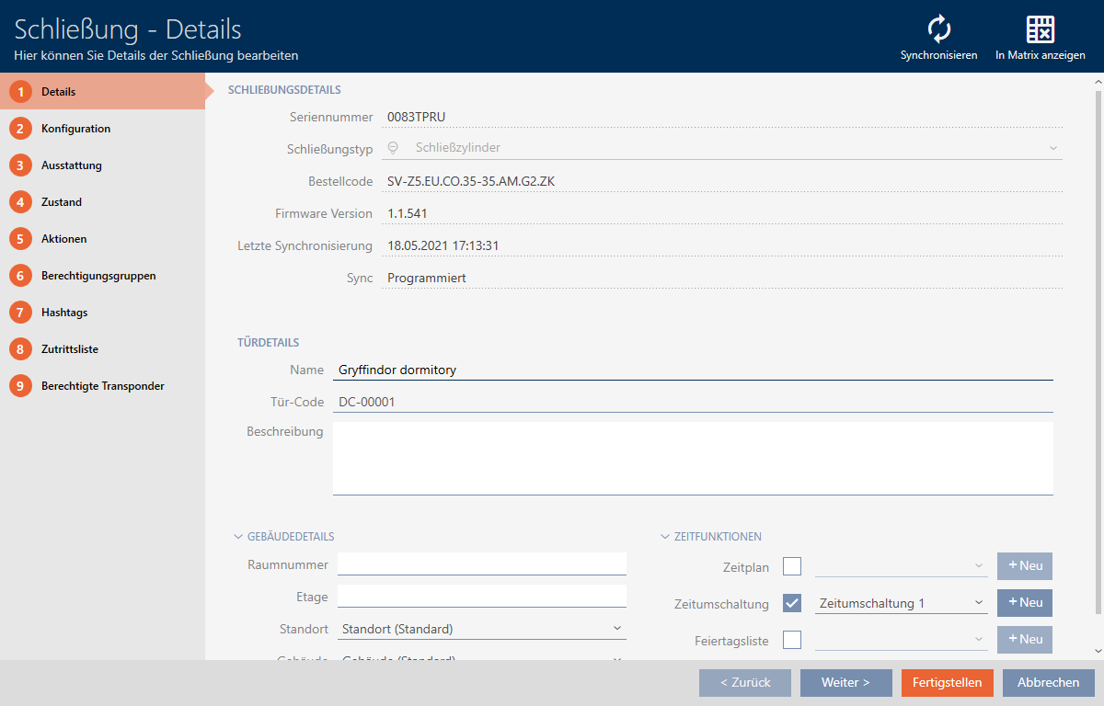Open the Zeitumschaltung 1 dropdown
Viewport: 1104px width, 706px height.
pos(901,603)
